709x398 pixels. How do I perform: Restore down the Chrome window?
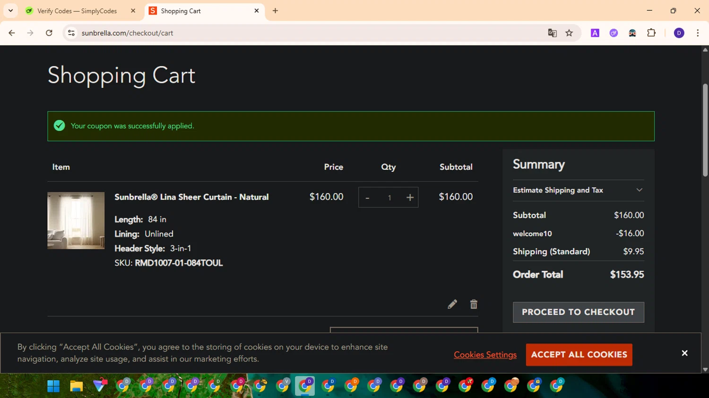(x=673, y=10)
